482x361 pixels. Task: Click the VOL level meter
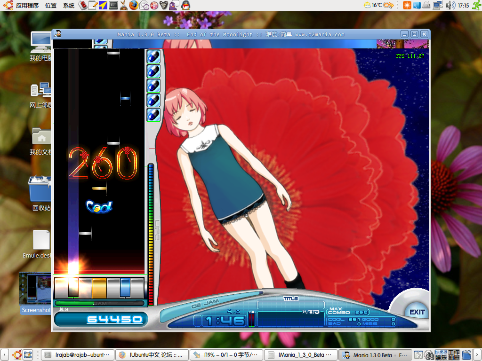251,319
